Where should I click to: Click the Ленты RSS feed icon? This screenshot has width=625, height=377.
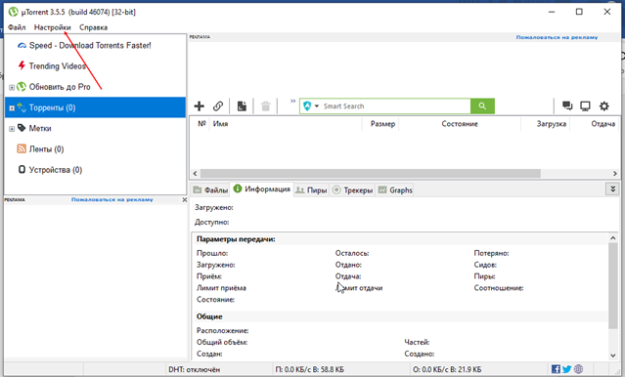(x=22, y=148)
